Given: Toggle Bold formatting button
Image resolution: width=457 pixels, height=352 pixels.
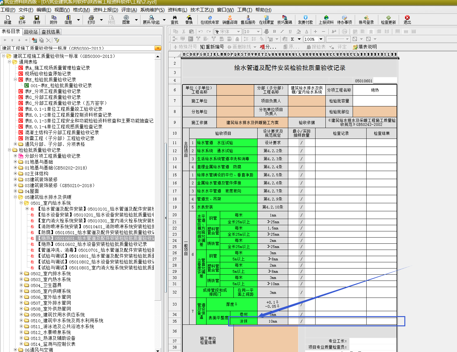Looking at the screenshot, I should (x=274, y=32).
